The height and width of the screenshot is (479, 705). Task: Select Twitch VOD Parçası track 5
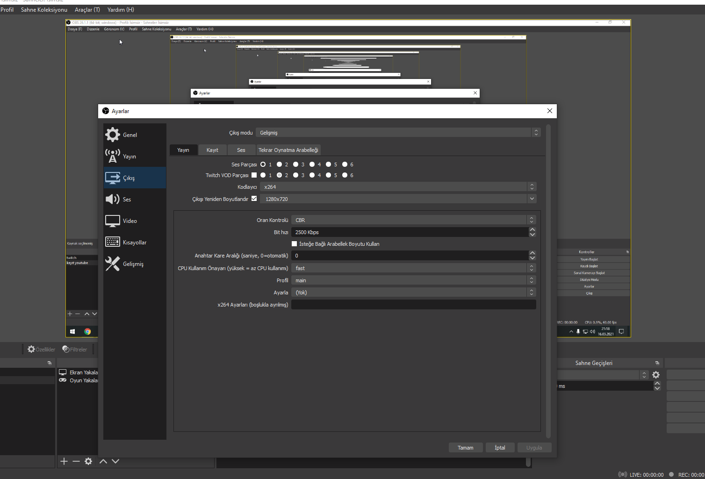[x=329, y=175]
